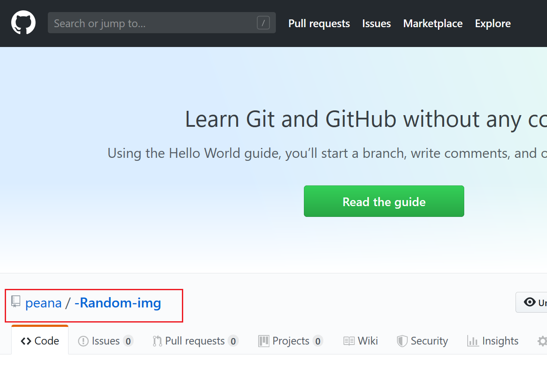
Task: Go to Marketplace in the header
Action: point(433,23)
